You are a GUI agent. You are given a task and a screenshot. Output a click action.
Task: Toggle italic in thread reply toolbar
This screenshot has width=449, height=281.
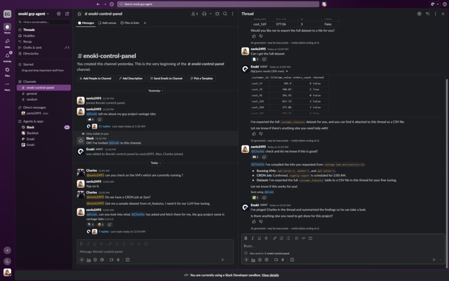[x=252, y=238]
